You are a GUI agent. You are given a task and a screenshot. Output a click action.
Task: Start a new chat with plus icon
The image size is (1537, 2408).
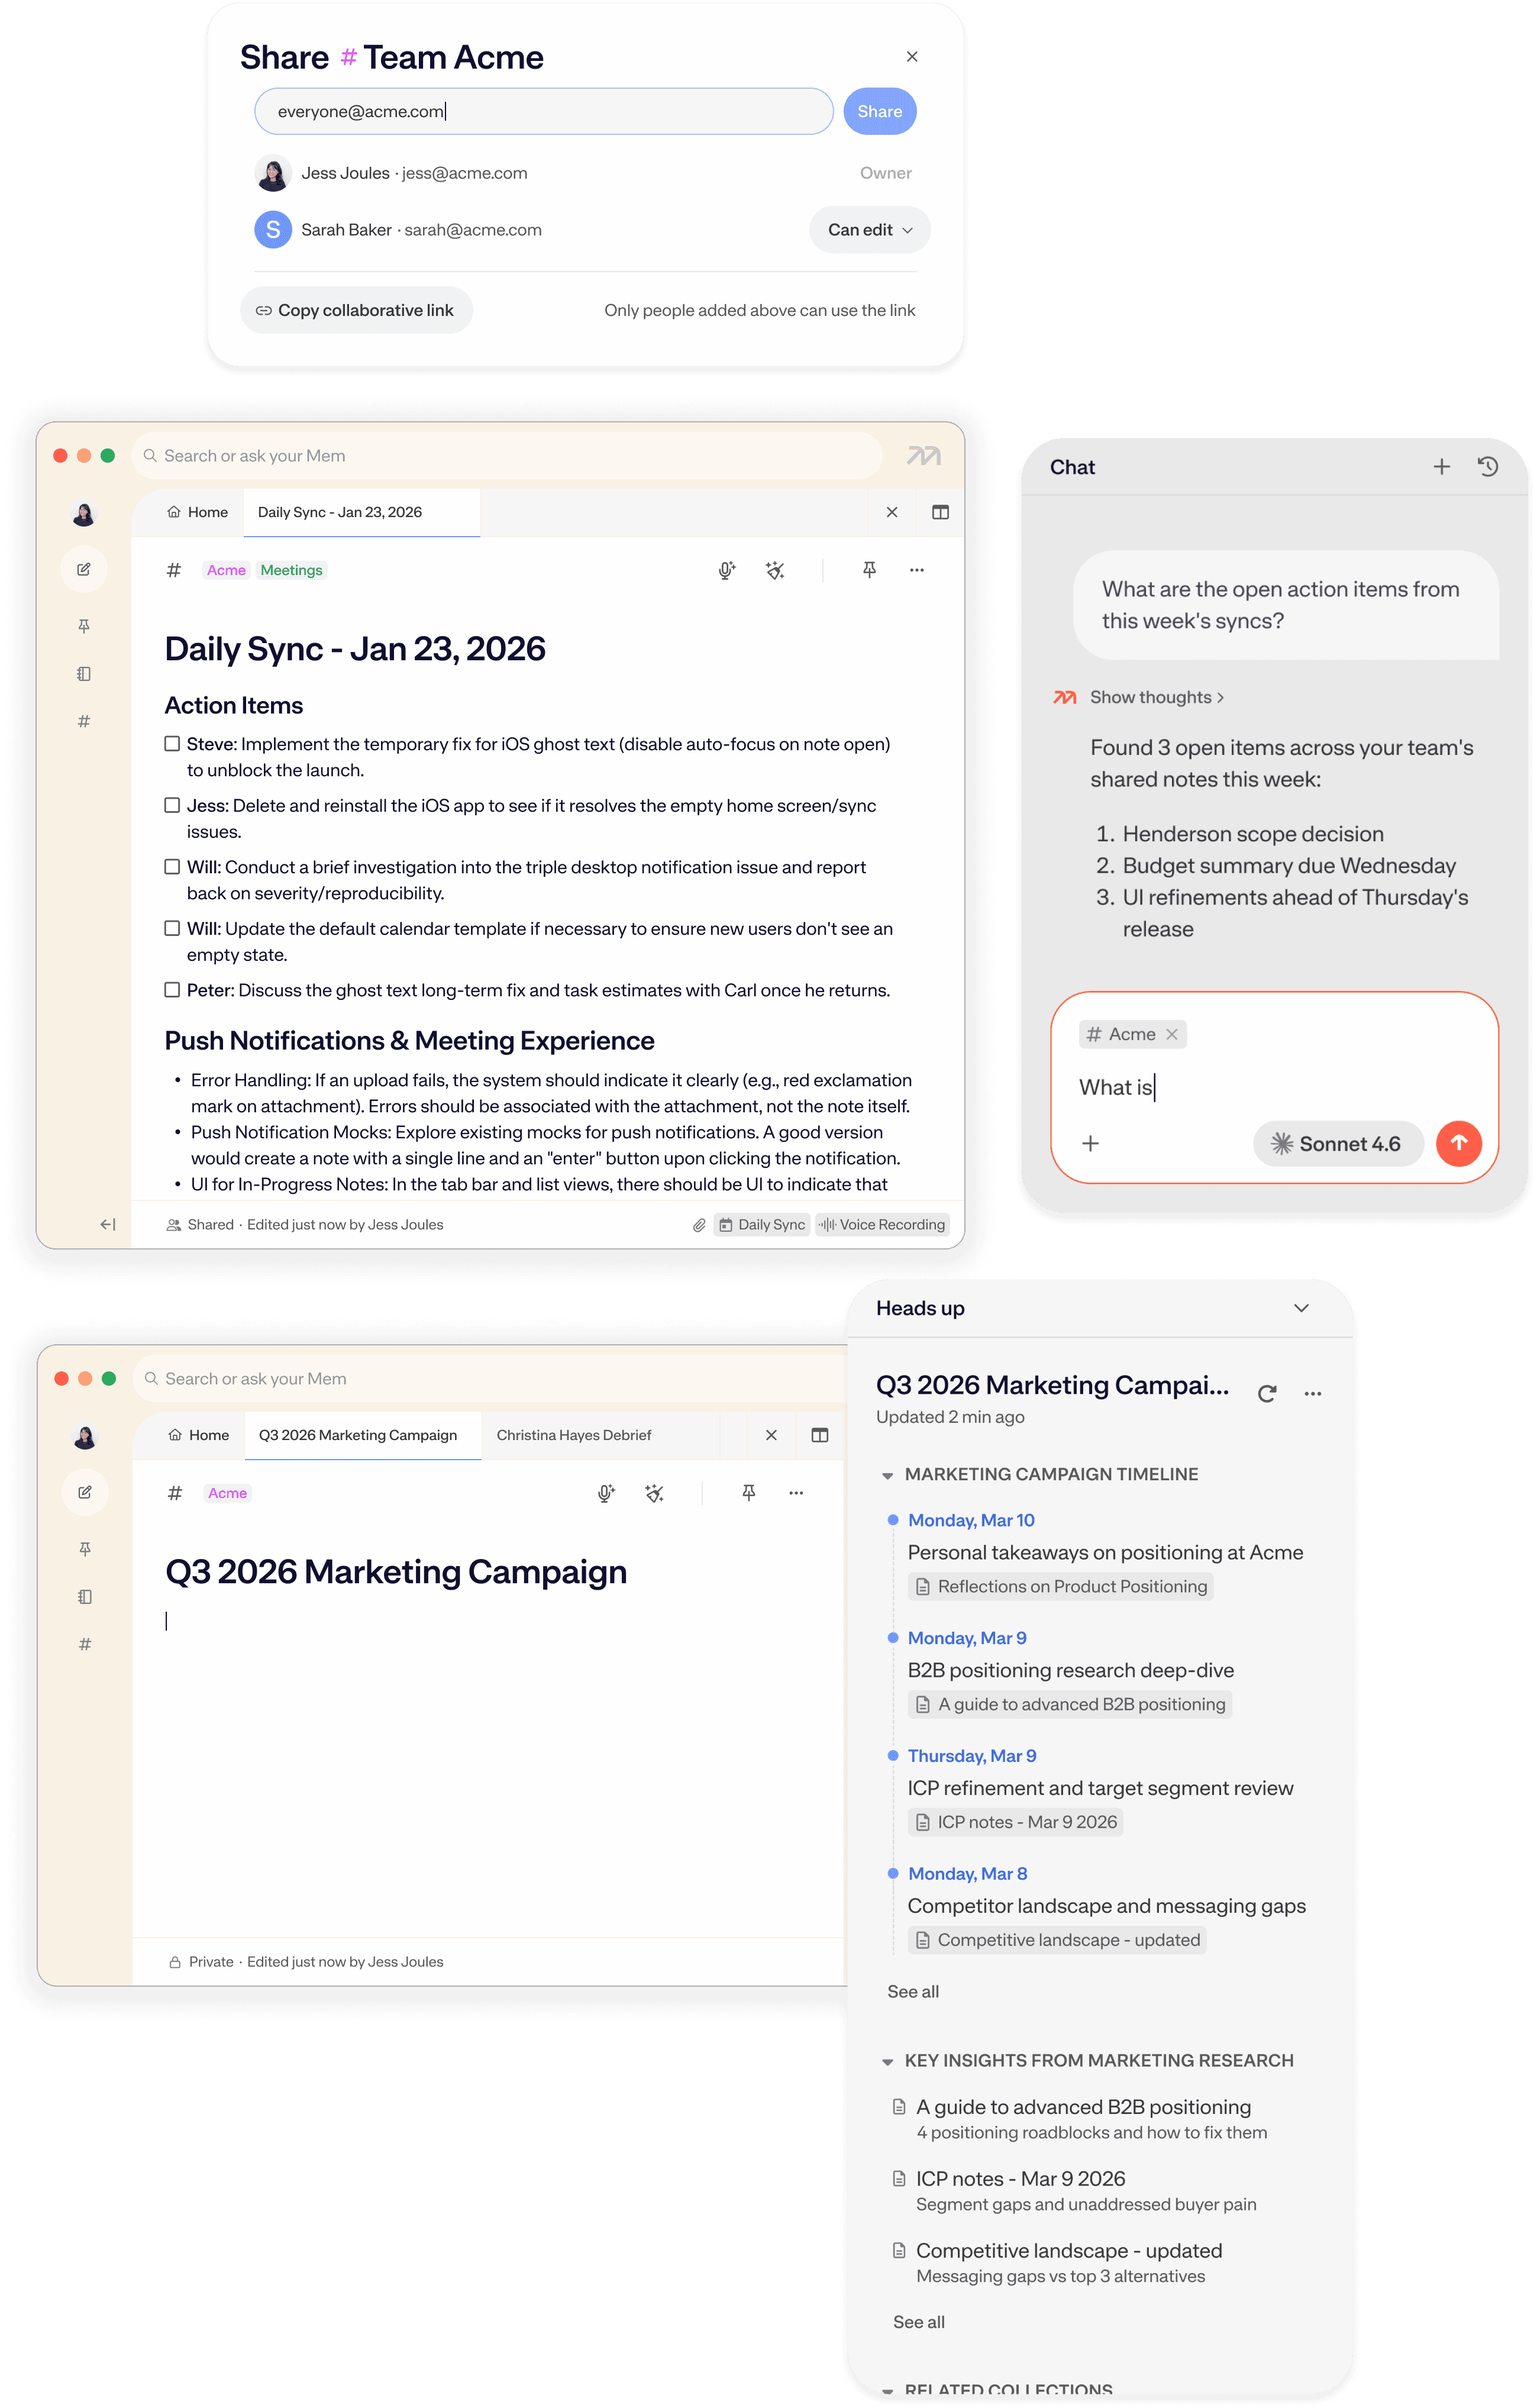(1441, 467)
